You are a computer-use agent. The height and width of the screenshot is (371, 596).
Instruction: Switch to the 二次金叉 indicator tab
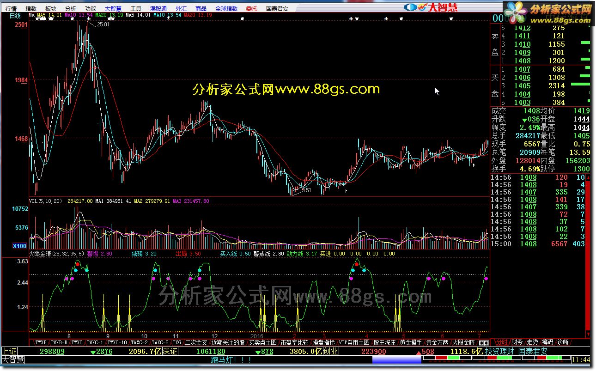click(x=196, y=342)
